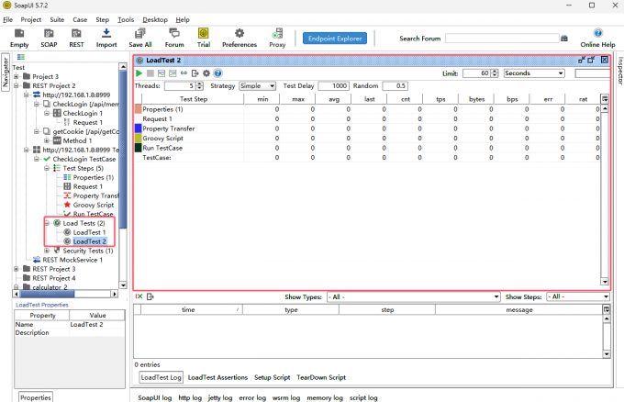
Task: Open Preferences from the toolbar
Action: point(240,39)
